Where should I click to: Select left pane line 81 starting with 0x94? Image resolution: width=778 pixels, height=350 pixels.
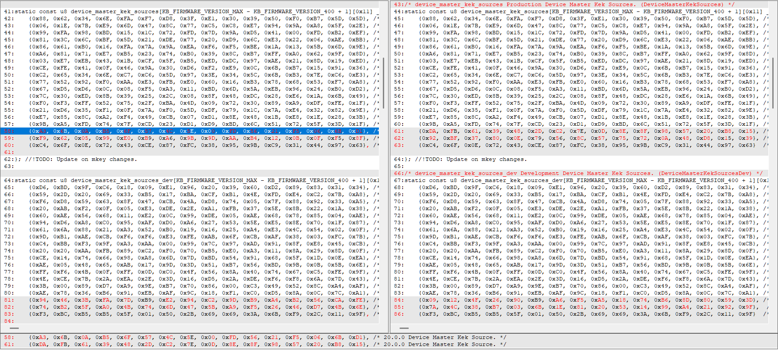189,300
